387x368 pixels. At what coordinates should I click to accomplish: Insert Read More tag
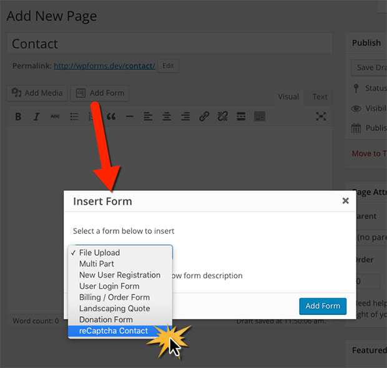(x=241, y=117)
